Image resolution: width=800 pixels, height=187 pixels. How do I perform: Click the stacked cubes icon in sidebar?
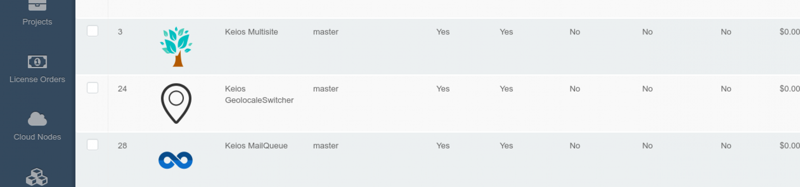tap(37, 177)
